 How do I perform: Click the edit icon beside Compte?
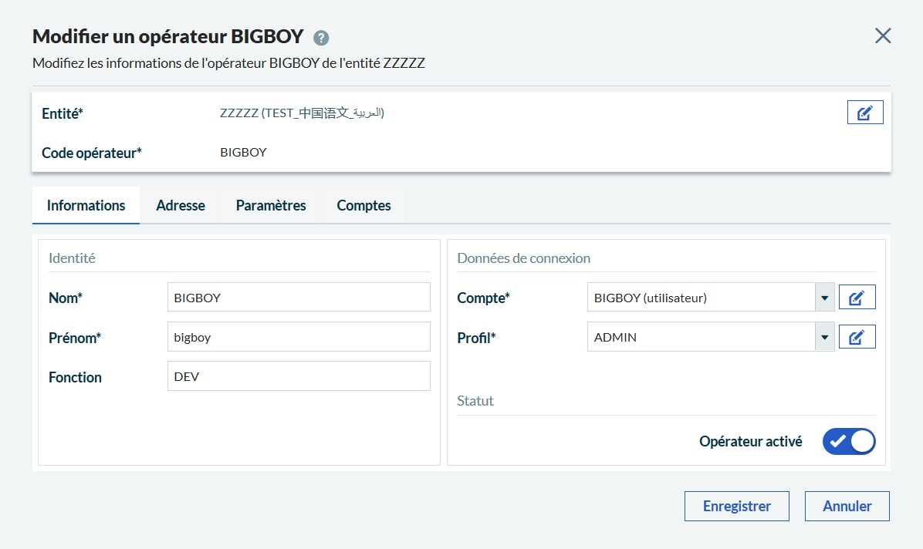pos(857,298)
